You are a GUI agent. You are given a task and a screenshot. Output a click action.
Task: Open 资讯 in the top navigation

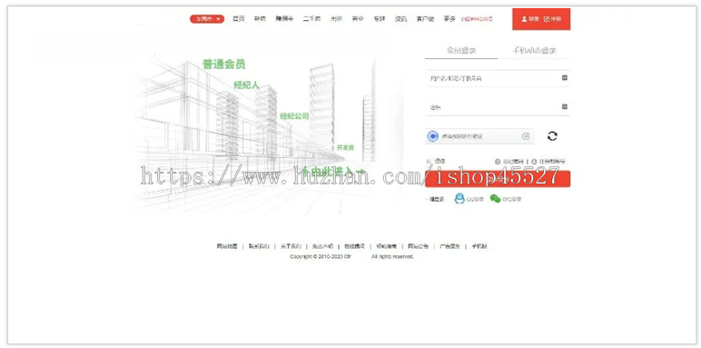400,19
